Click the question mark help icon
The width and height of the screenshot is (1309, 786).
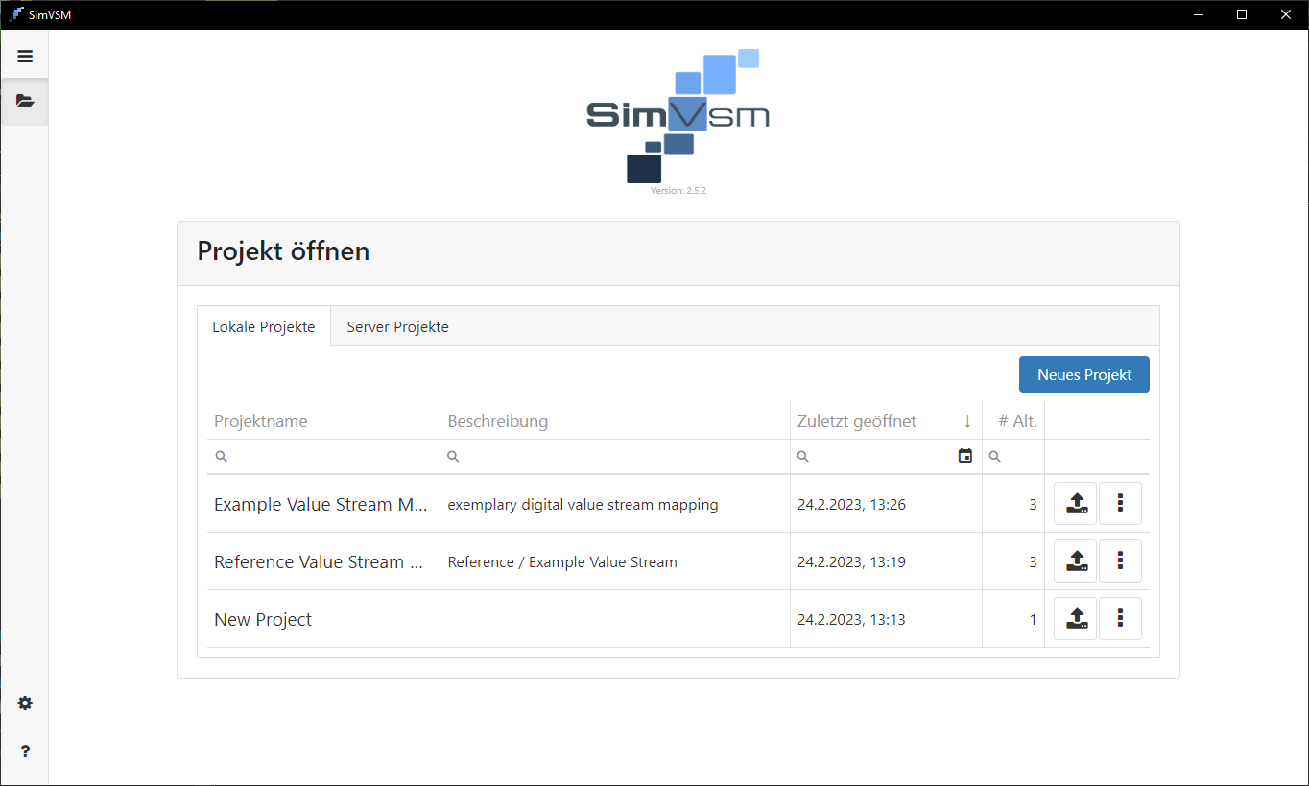coord(25,751)
